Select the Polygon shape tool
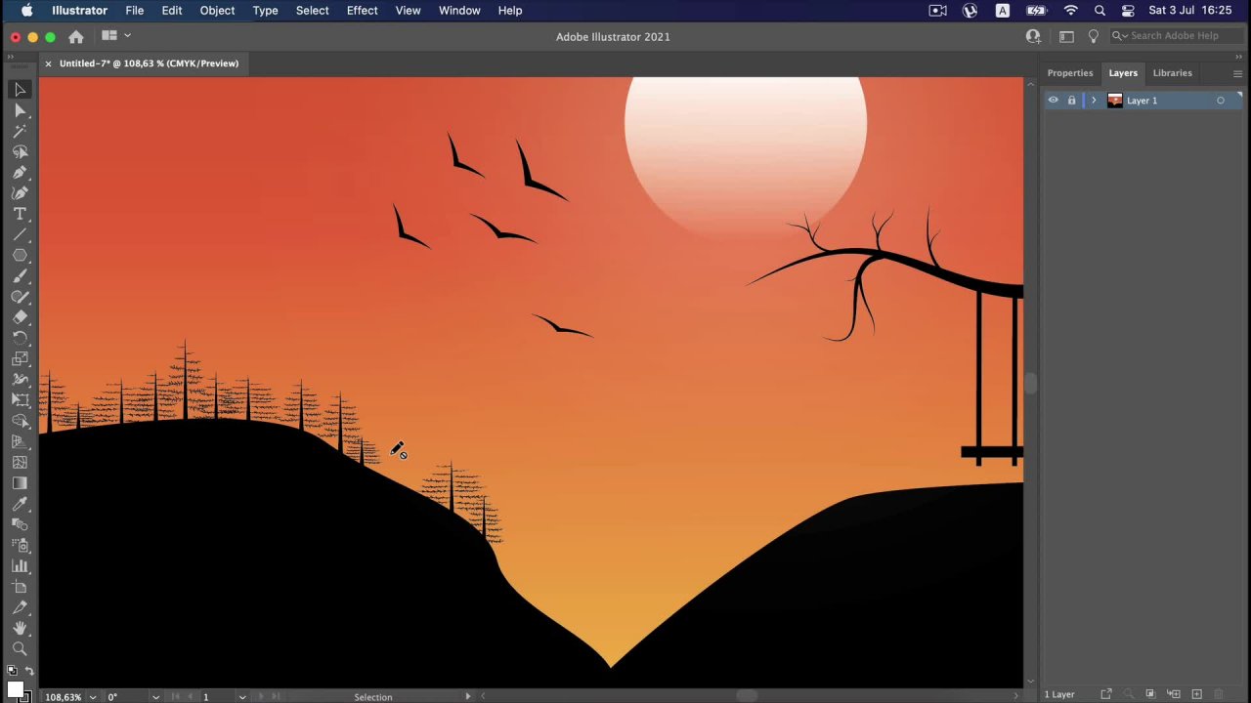 [x=20, y=256]
